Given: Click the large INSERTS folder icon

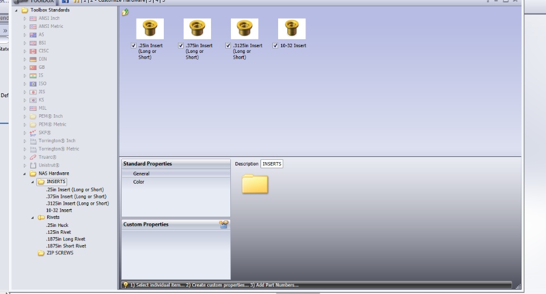Looking at the screenshot, I should tap(255, 184).
